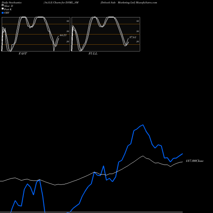Click the Fast K legend swatch

coord(3,9)
